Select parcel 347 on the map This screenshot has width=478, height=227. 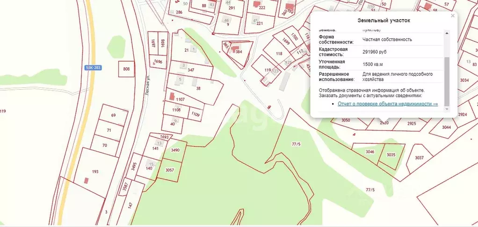[x=190, y=70]
